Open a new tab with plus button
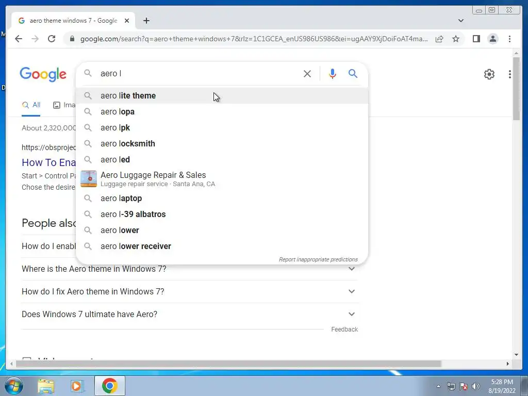This screenshot has width=528, height=396. point(146,21)
